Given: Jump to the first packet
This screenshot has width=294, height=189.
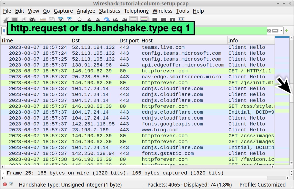Looking at the screenshot, I should (x=115, y=20).
